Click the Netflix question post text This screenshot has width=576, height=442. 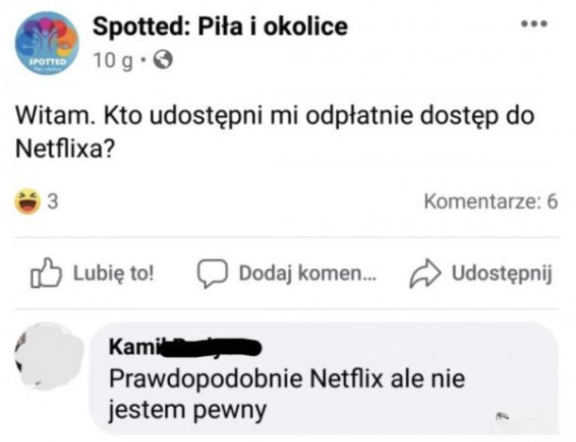(275, 130)
